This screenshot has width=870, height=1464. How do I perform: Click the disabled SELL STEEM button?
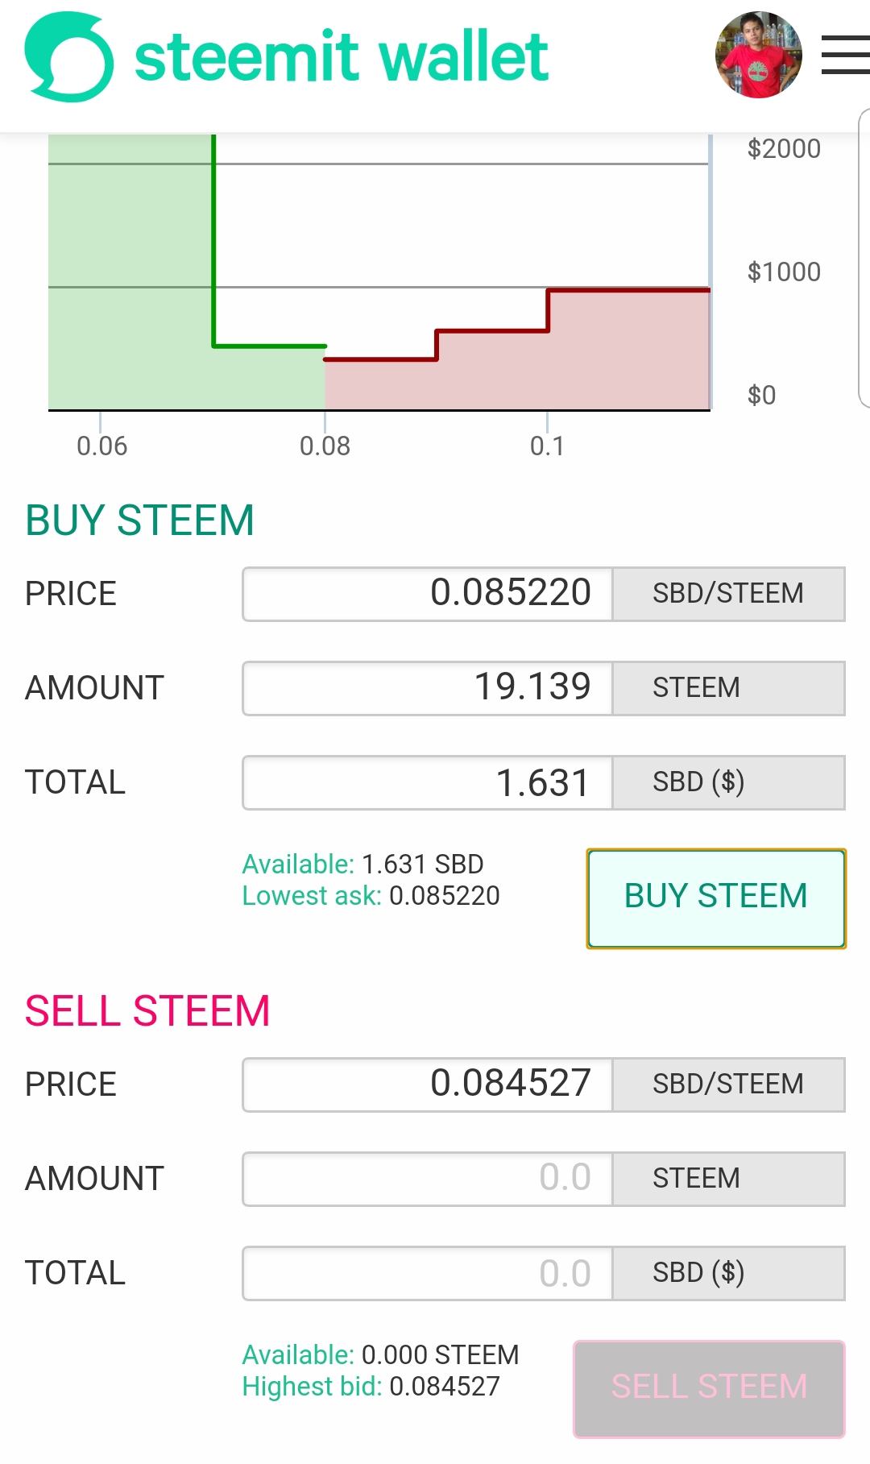pyautogui.click(x=709, y=1388)
